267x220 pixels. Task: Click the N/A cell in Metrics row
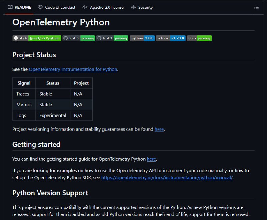(81, 104)
